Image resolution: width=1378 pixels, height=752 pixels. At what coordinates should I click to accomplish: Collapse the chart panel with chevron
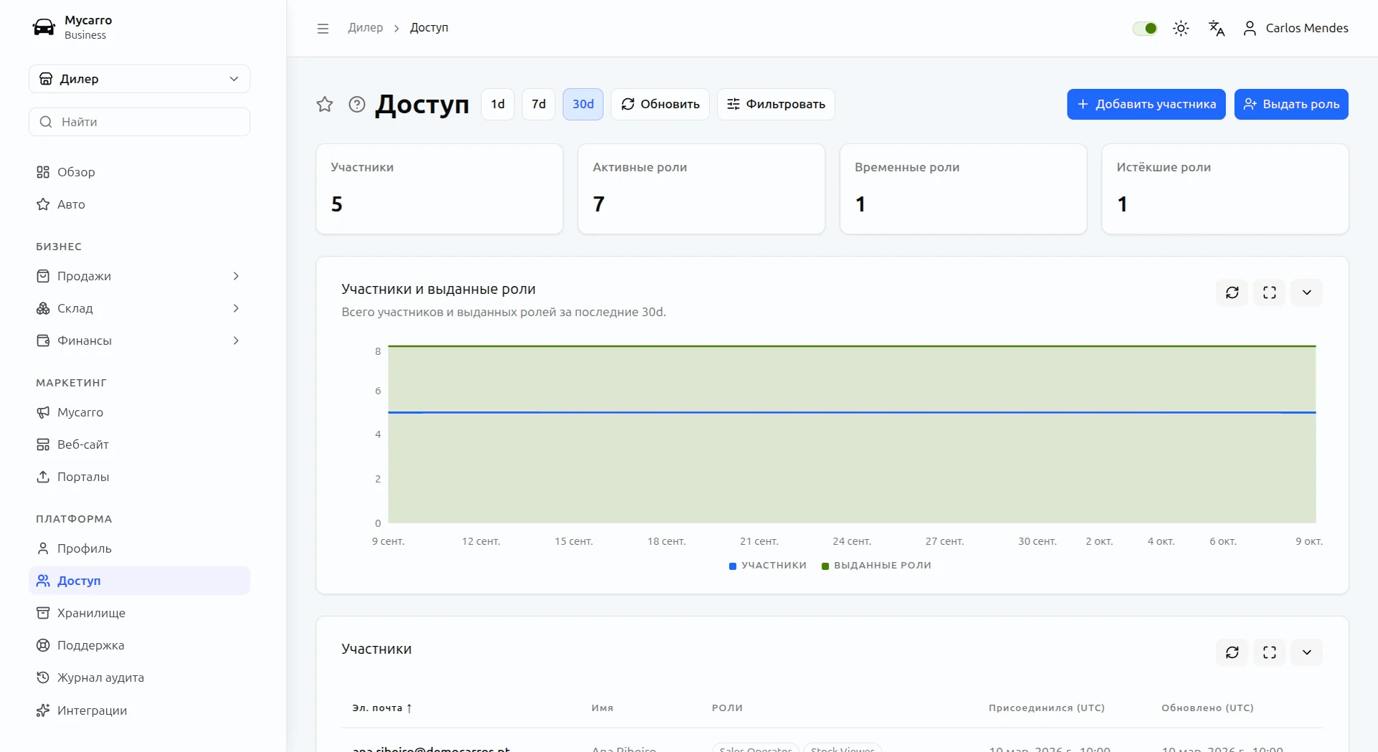click(1307, 292)
